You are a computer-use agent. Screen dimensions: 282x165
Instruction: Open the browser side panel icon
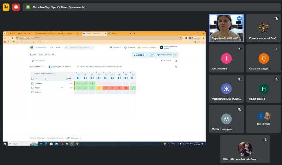pyautogui.click(x=186, y=38)
